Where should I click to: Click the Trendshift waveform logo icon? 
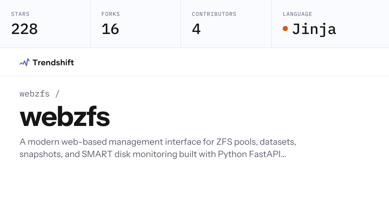click(25, 62)
